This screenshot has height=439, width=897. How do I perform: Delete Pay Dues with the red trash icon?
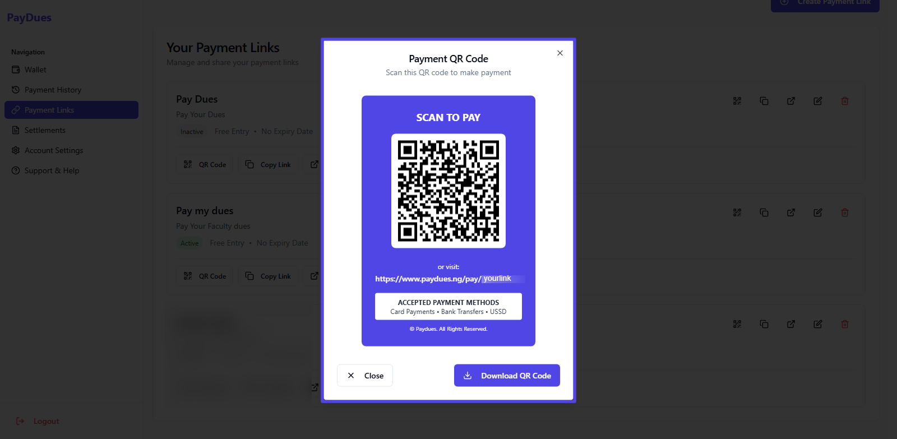coord(844,101)
